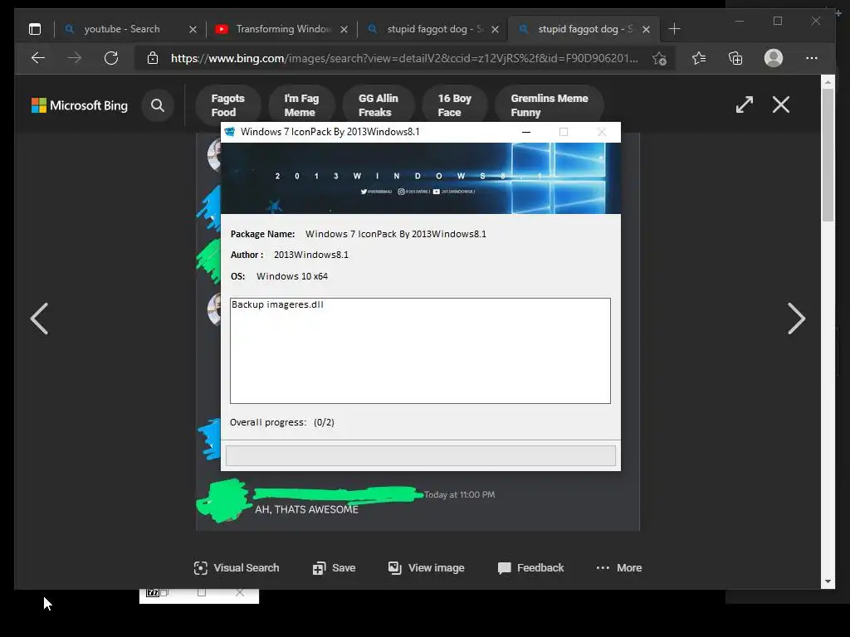This screenshot has width=850, height=637.
Task: Open a new browser tab
Action: [674, 29]
